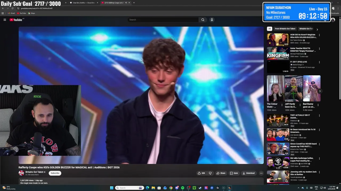Click the Windows taskbar search box

pyautogui.click(x=129, y=188)
